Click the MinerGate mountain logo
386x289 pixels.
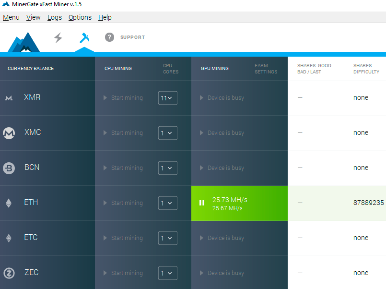23,41
